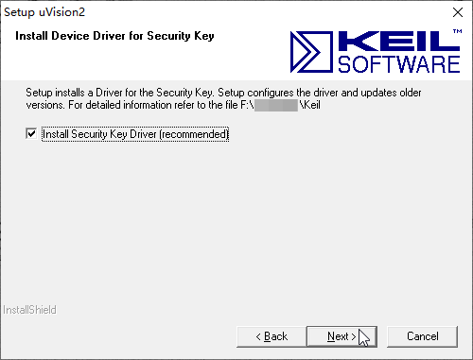Screen dimensions: 473x360
Task: Click the 'Setup installs a Driver' description line
Action: (x=223, y=93)
